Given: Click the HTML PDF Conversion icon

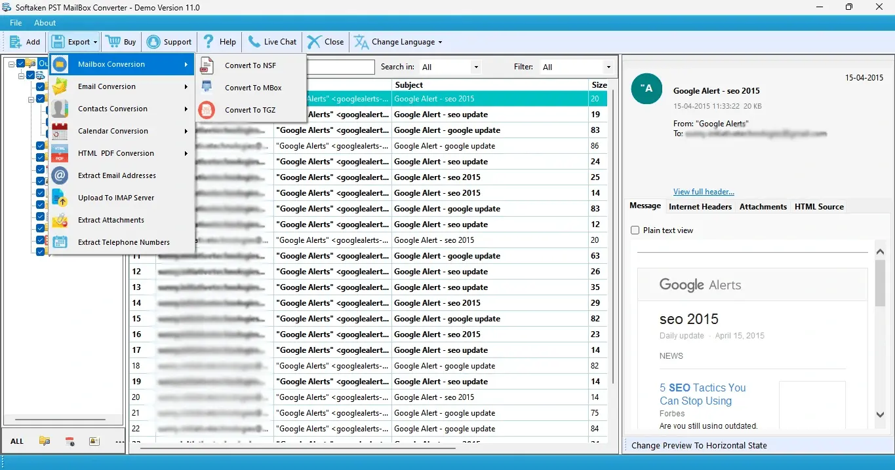Looking at the screenshot, I should (x=60, y=153).
